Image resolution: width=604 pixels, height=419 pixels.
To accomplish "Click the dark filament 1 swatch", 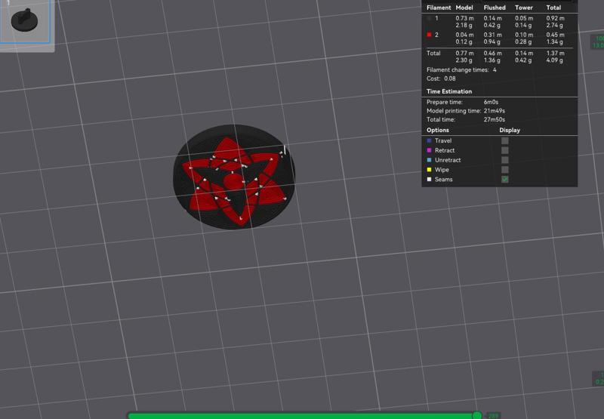I will tap(429, 18).
